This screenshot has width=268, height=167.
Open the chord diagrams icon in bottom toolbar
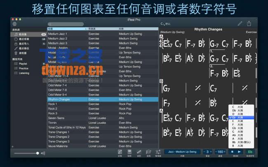tap(139, 152)
